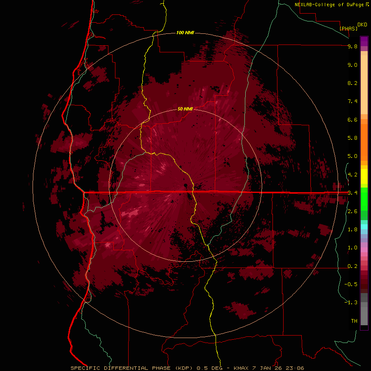Click the yellow band of the color bar
The image size is (371, 371).
pos(364,176)
